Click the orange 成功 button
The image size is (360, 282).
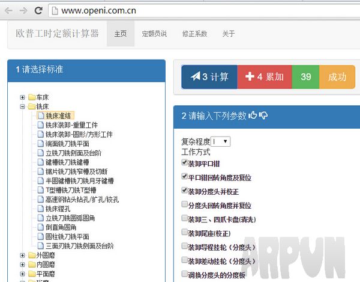click(337, 77)
